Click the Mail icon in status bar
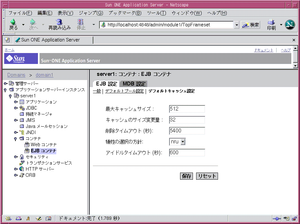This screenshot has width=300, height=224. click(19, 219)
